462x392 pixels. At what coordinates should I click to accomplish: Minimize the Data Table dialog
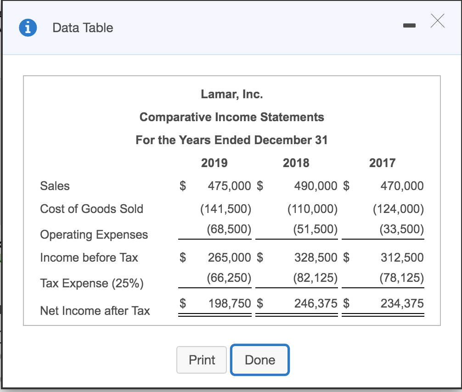(409, 26)
